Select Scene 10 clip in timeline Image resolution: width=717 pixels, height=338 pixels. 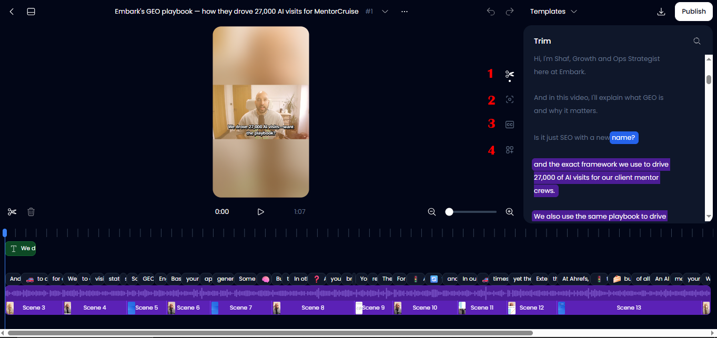[425, 308]
